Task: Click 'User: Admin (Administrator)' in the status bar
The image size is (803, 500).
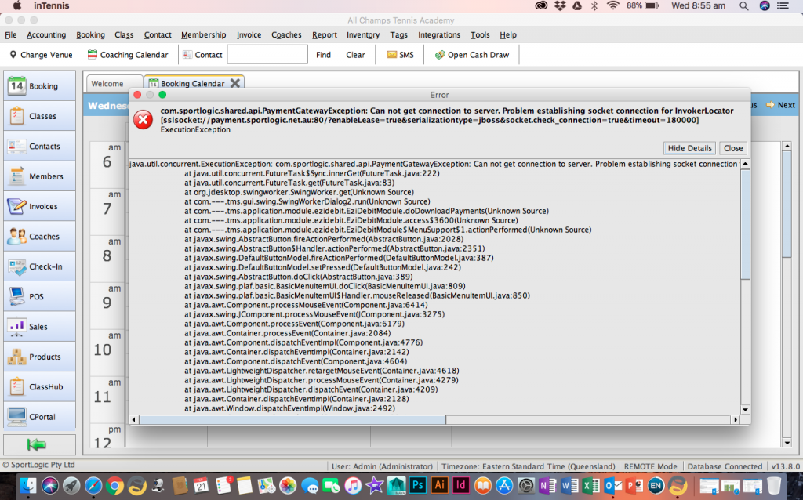Action: pos(382,466)
